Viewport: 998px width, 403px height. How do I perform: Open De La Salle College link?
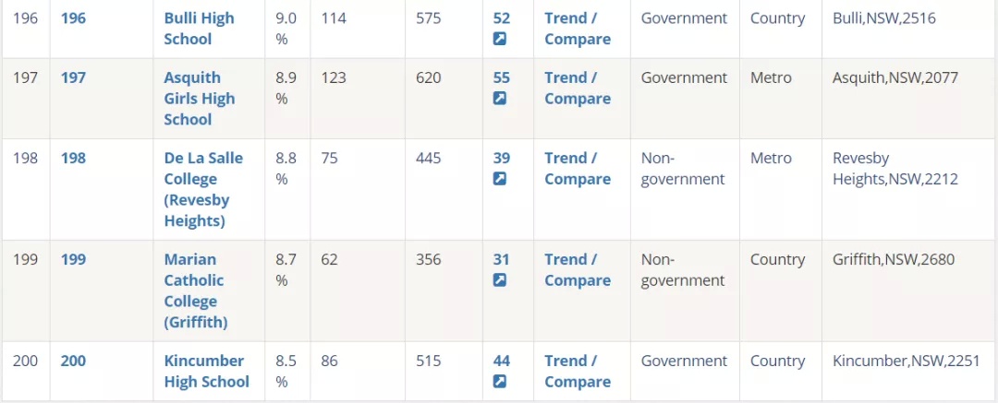click(203, 189)
